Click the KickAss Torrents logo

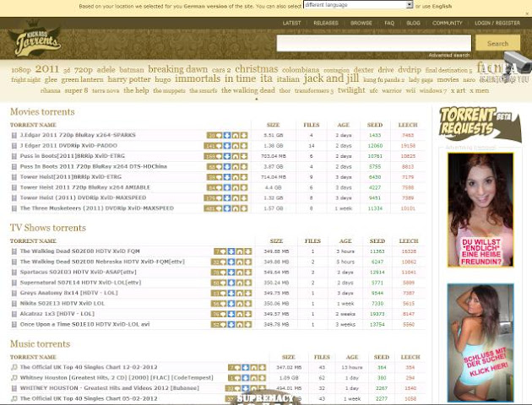(35, 40)
